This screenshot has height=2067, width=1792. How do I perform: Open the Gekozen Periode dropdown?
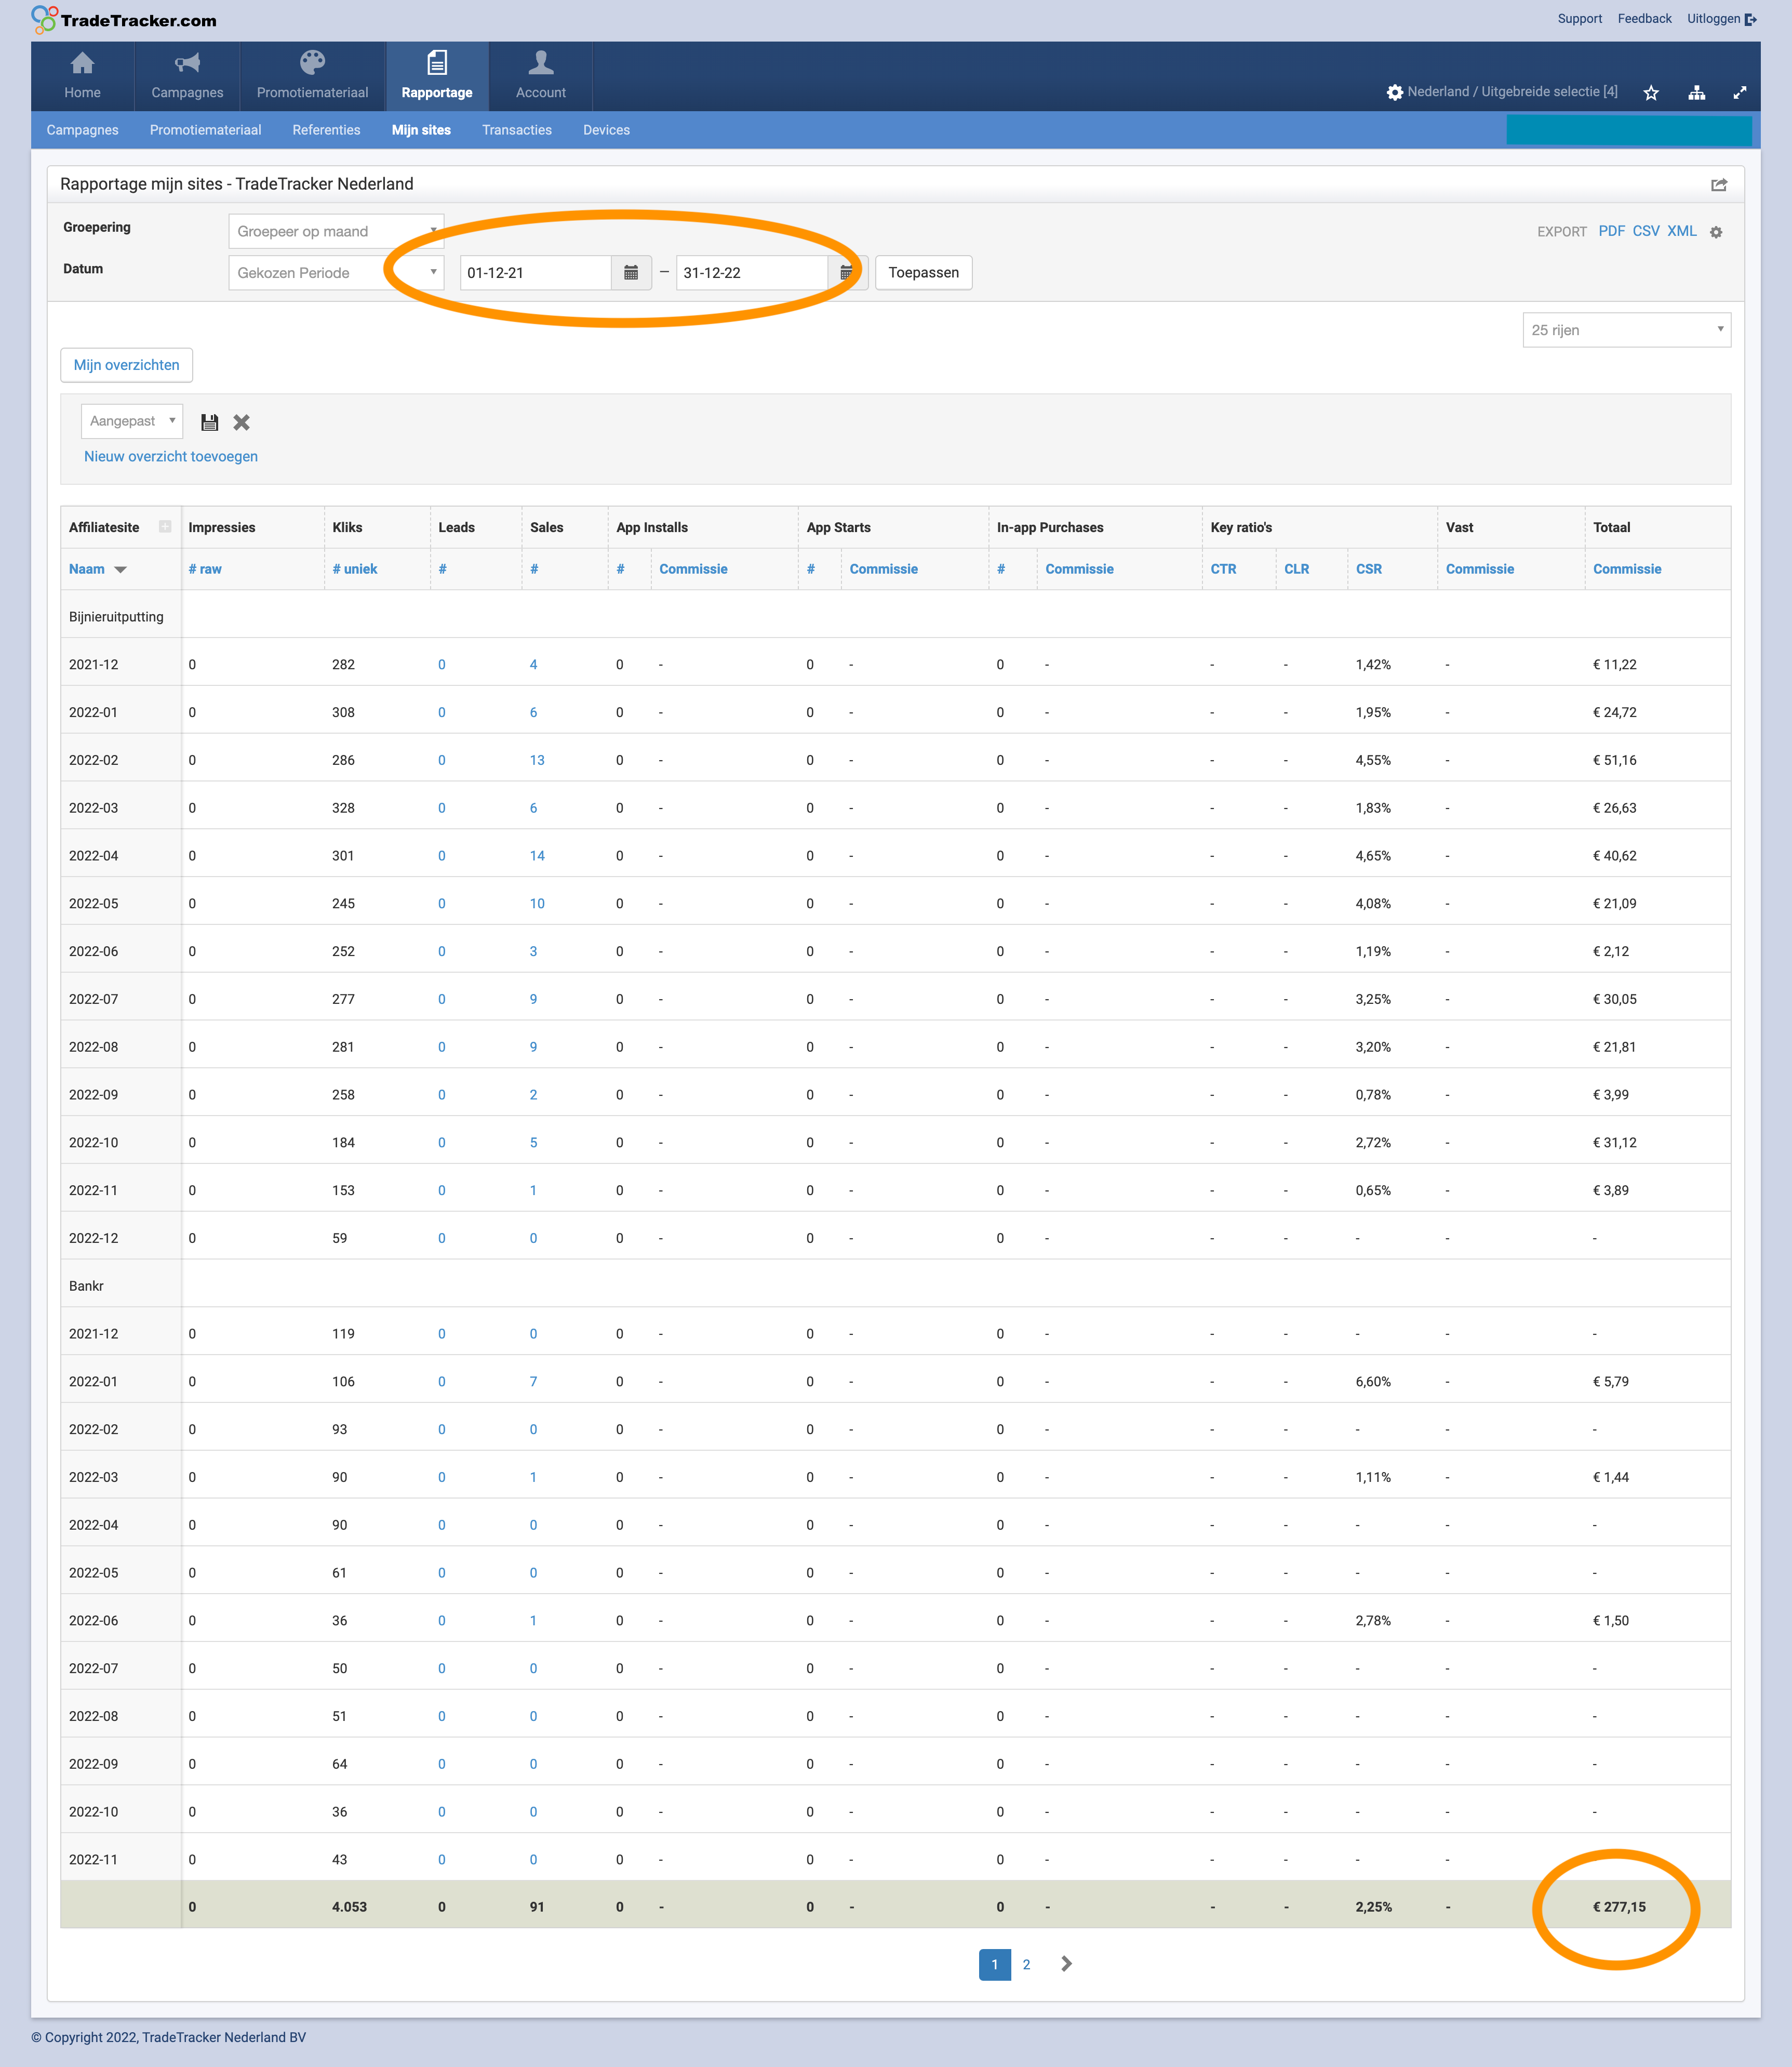pos(336,272)
